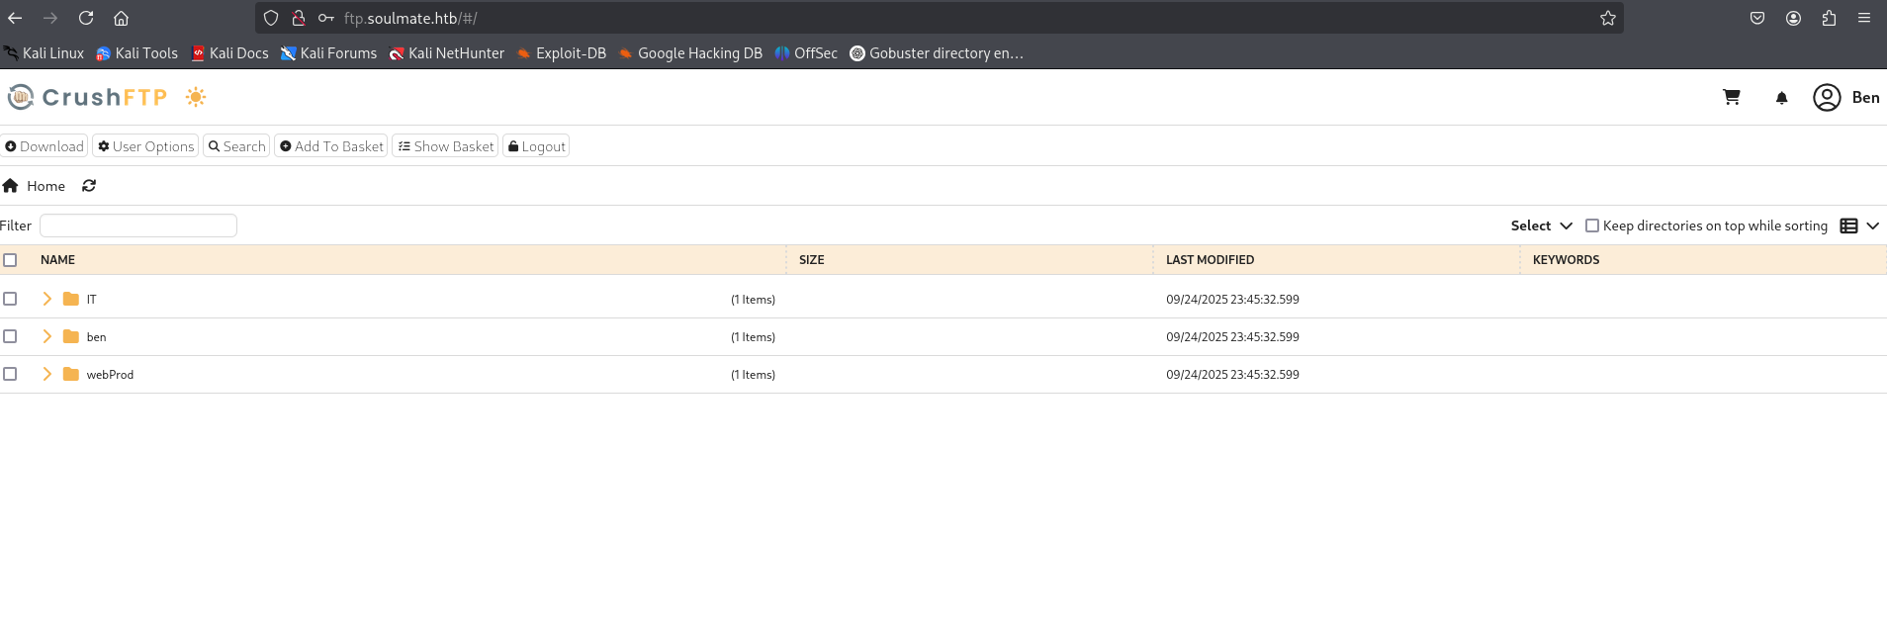This screenshot has width=1887, height=631.
Task: Open the Select dropdown
Action: tap(1541, 225)
